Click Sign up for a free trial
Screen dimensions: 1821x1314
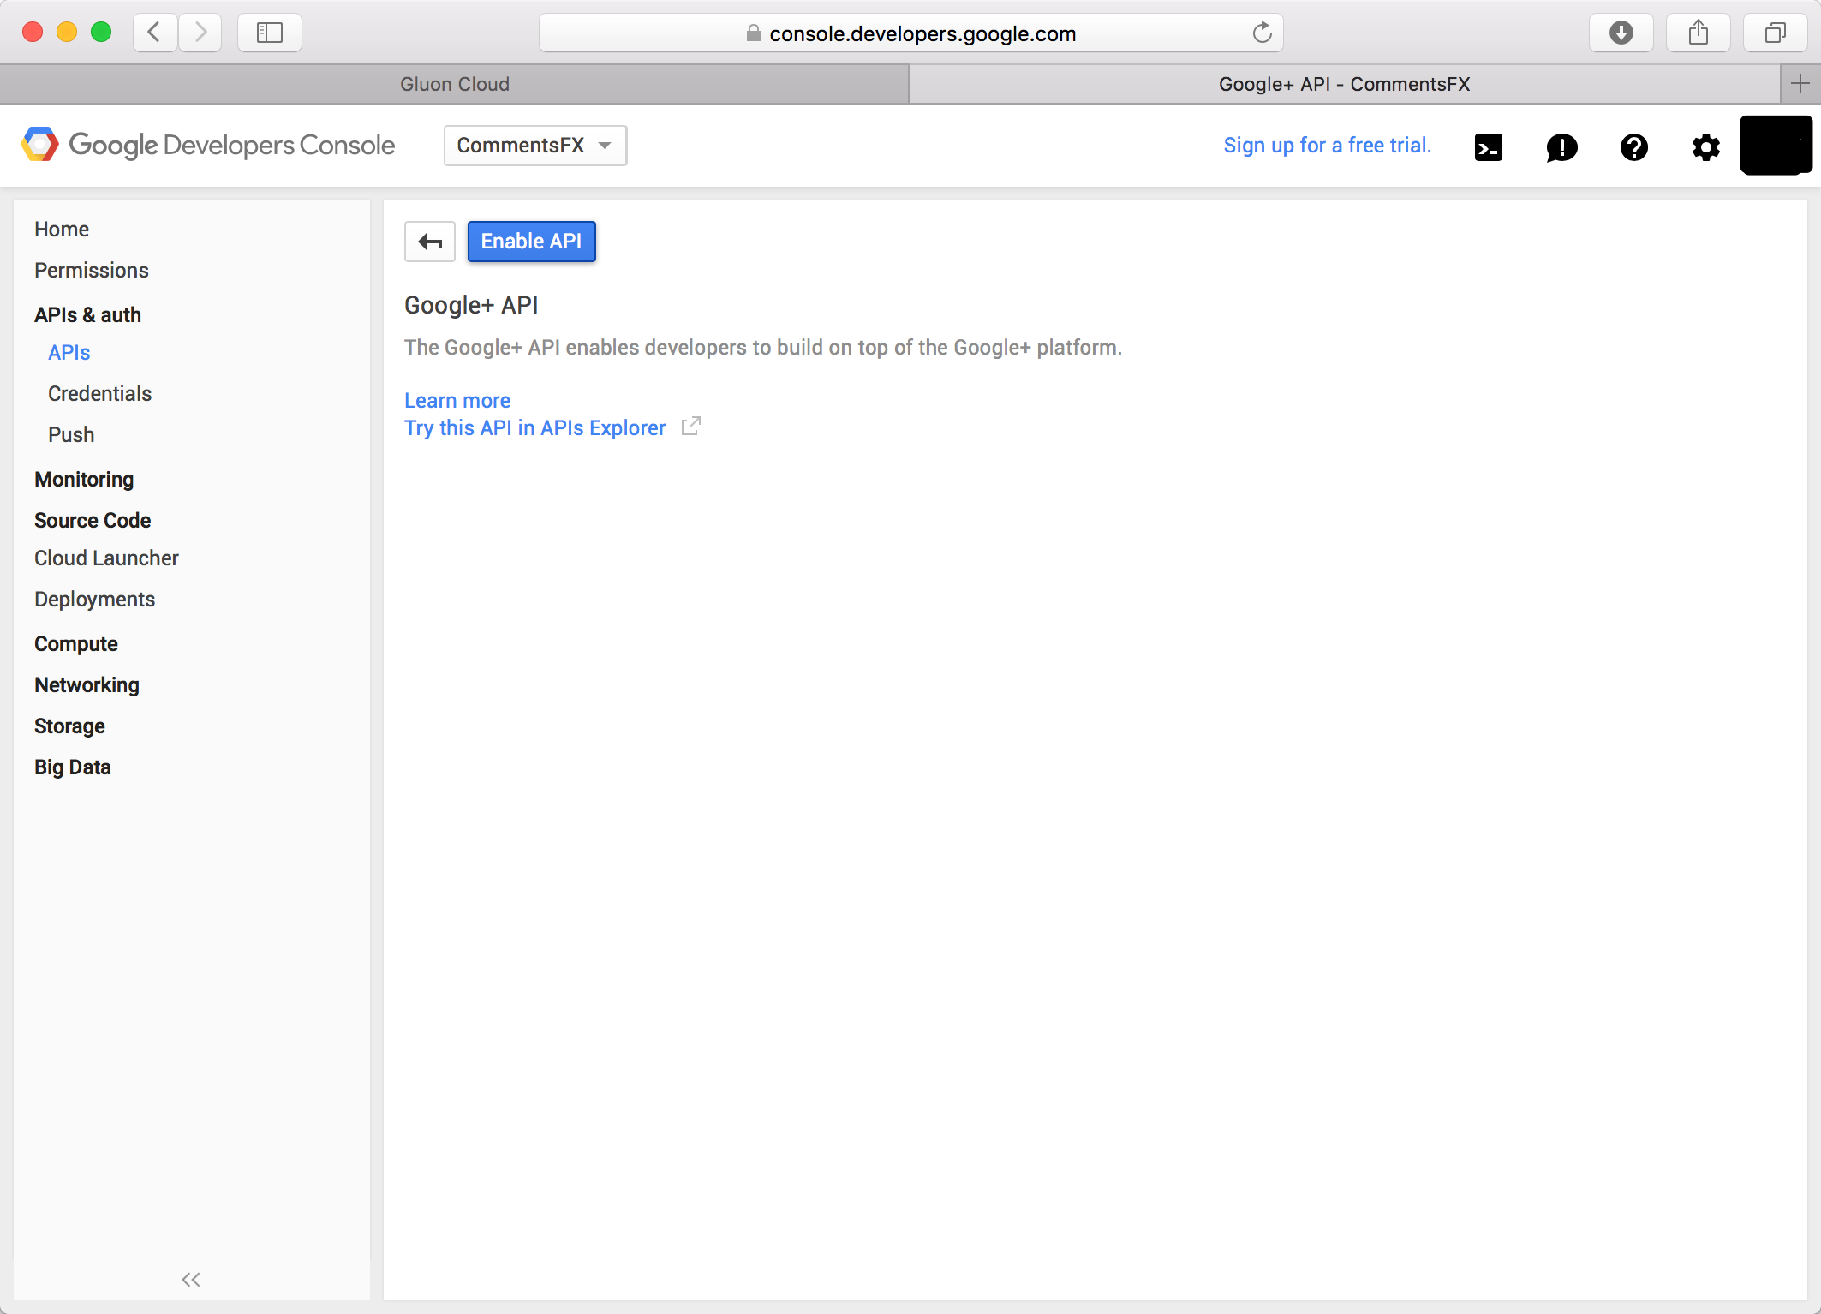pyautogui.click(x=1327, y=146)
